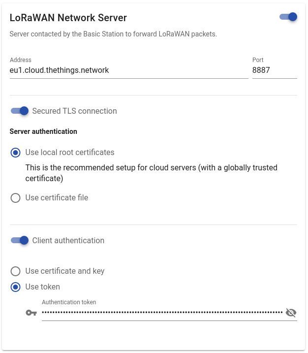Click the Server authentication heading
The image size is (308, 353).
[x=43, y=131]
